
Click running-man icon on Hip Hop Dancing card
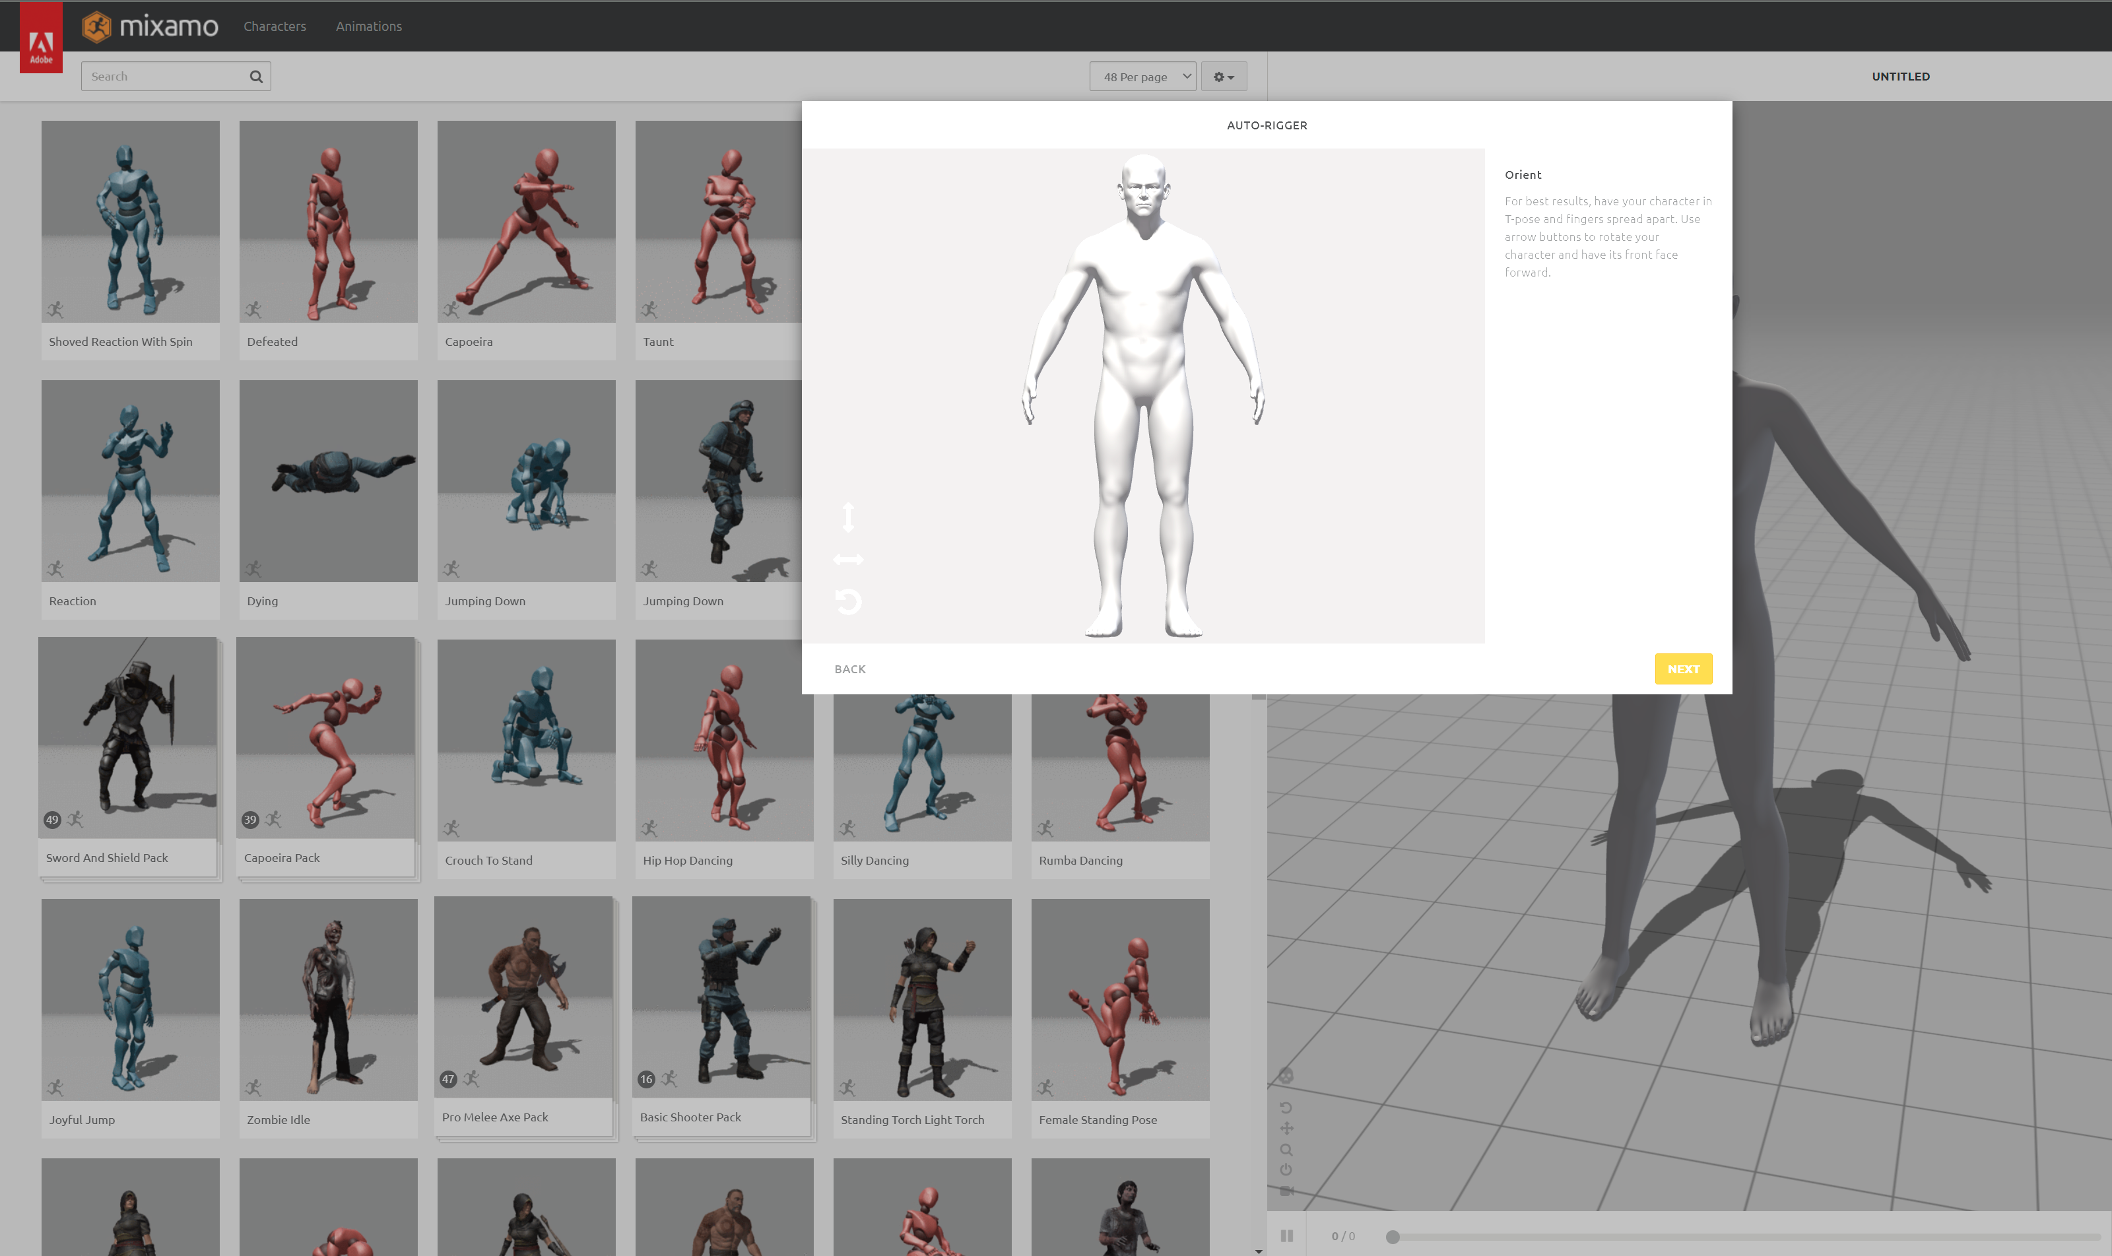[x=650, y=828]
